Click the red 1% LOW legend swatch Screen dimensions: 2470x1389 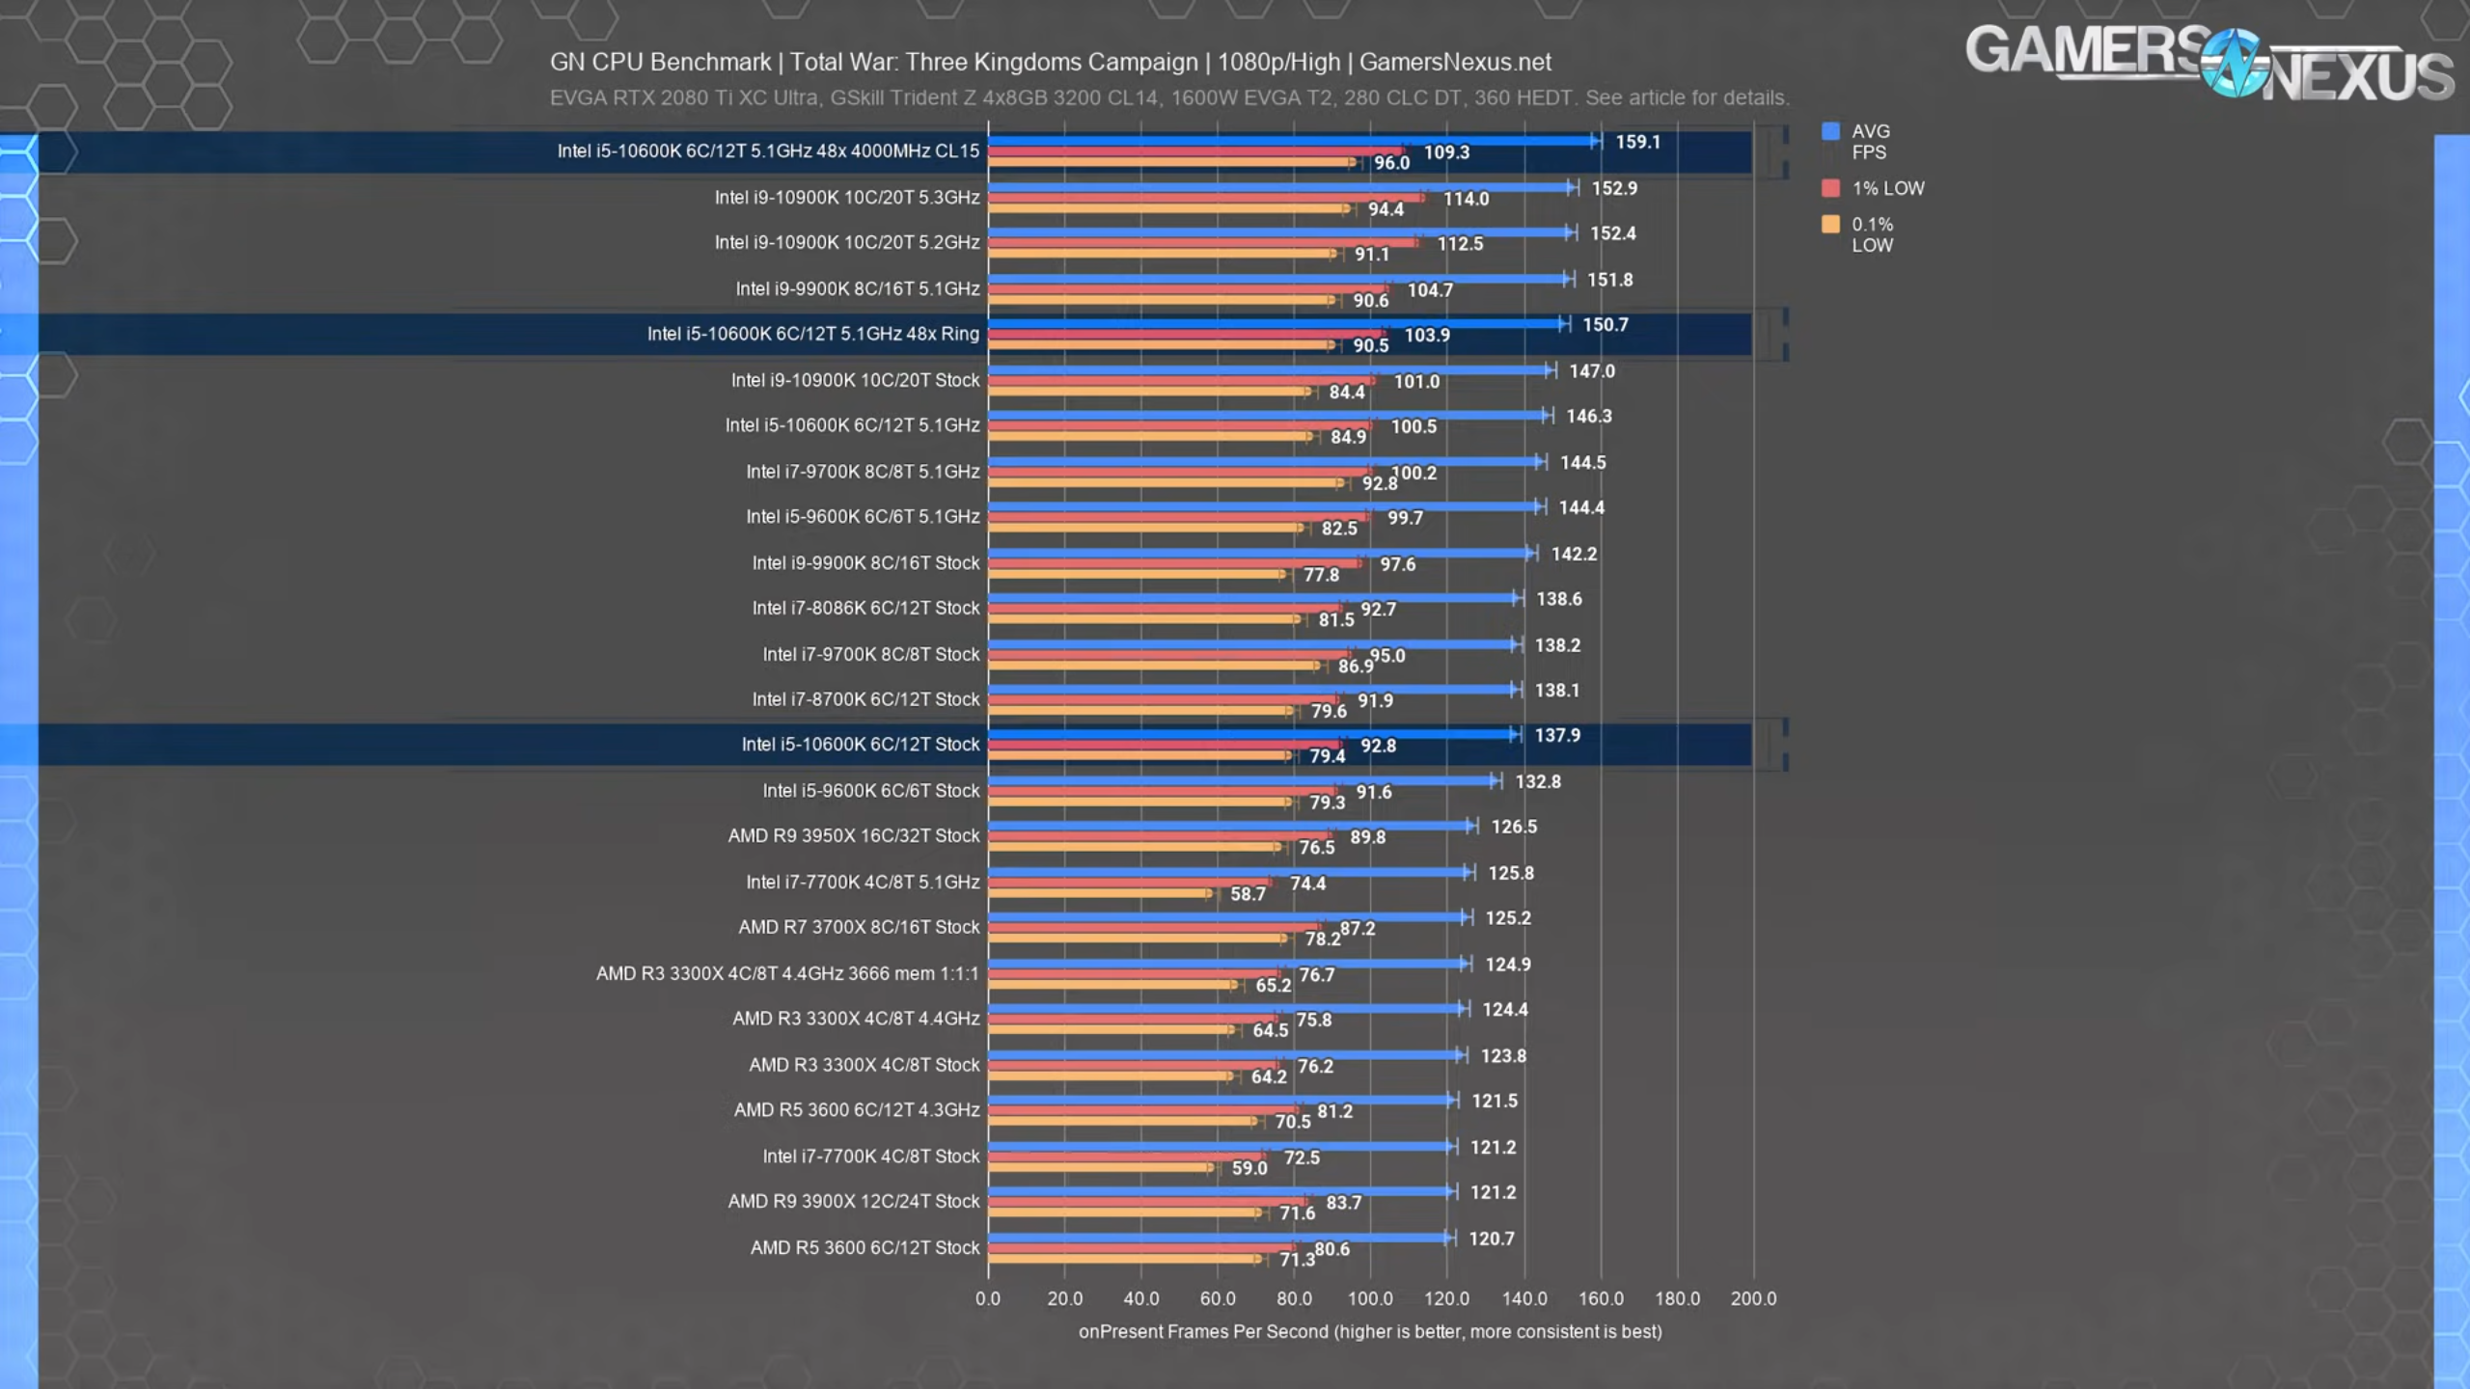[1830, 188]
